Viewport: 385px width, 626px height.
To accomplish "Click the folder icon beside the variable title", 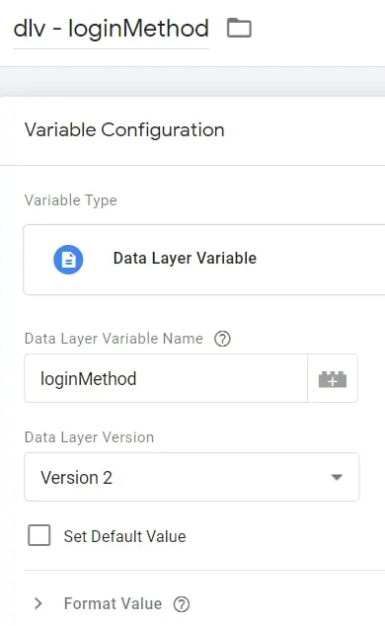I will click(239, 28).
